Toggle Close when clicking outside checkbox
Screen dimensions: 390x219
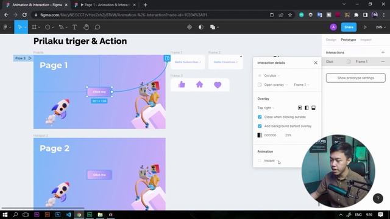click(x=260, y=117)
